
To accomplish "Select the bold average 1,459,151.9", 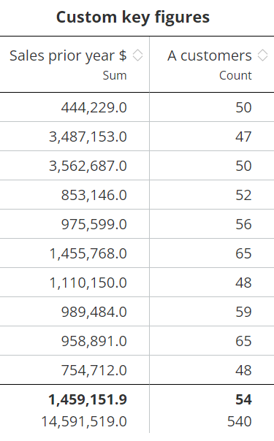I will point(88,399).
